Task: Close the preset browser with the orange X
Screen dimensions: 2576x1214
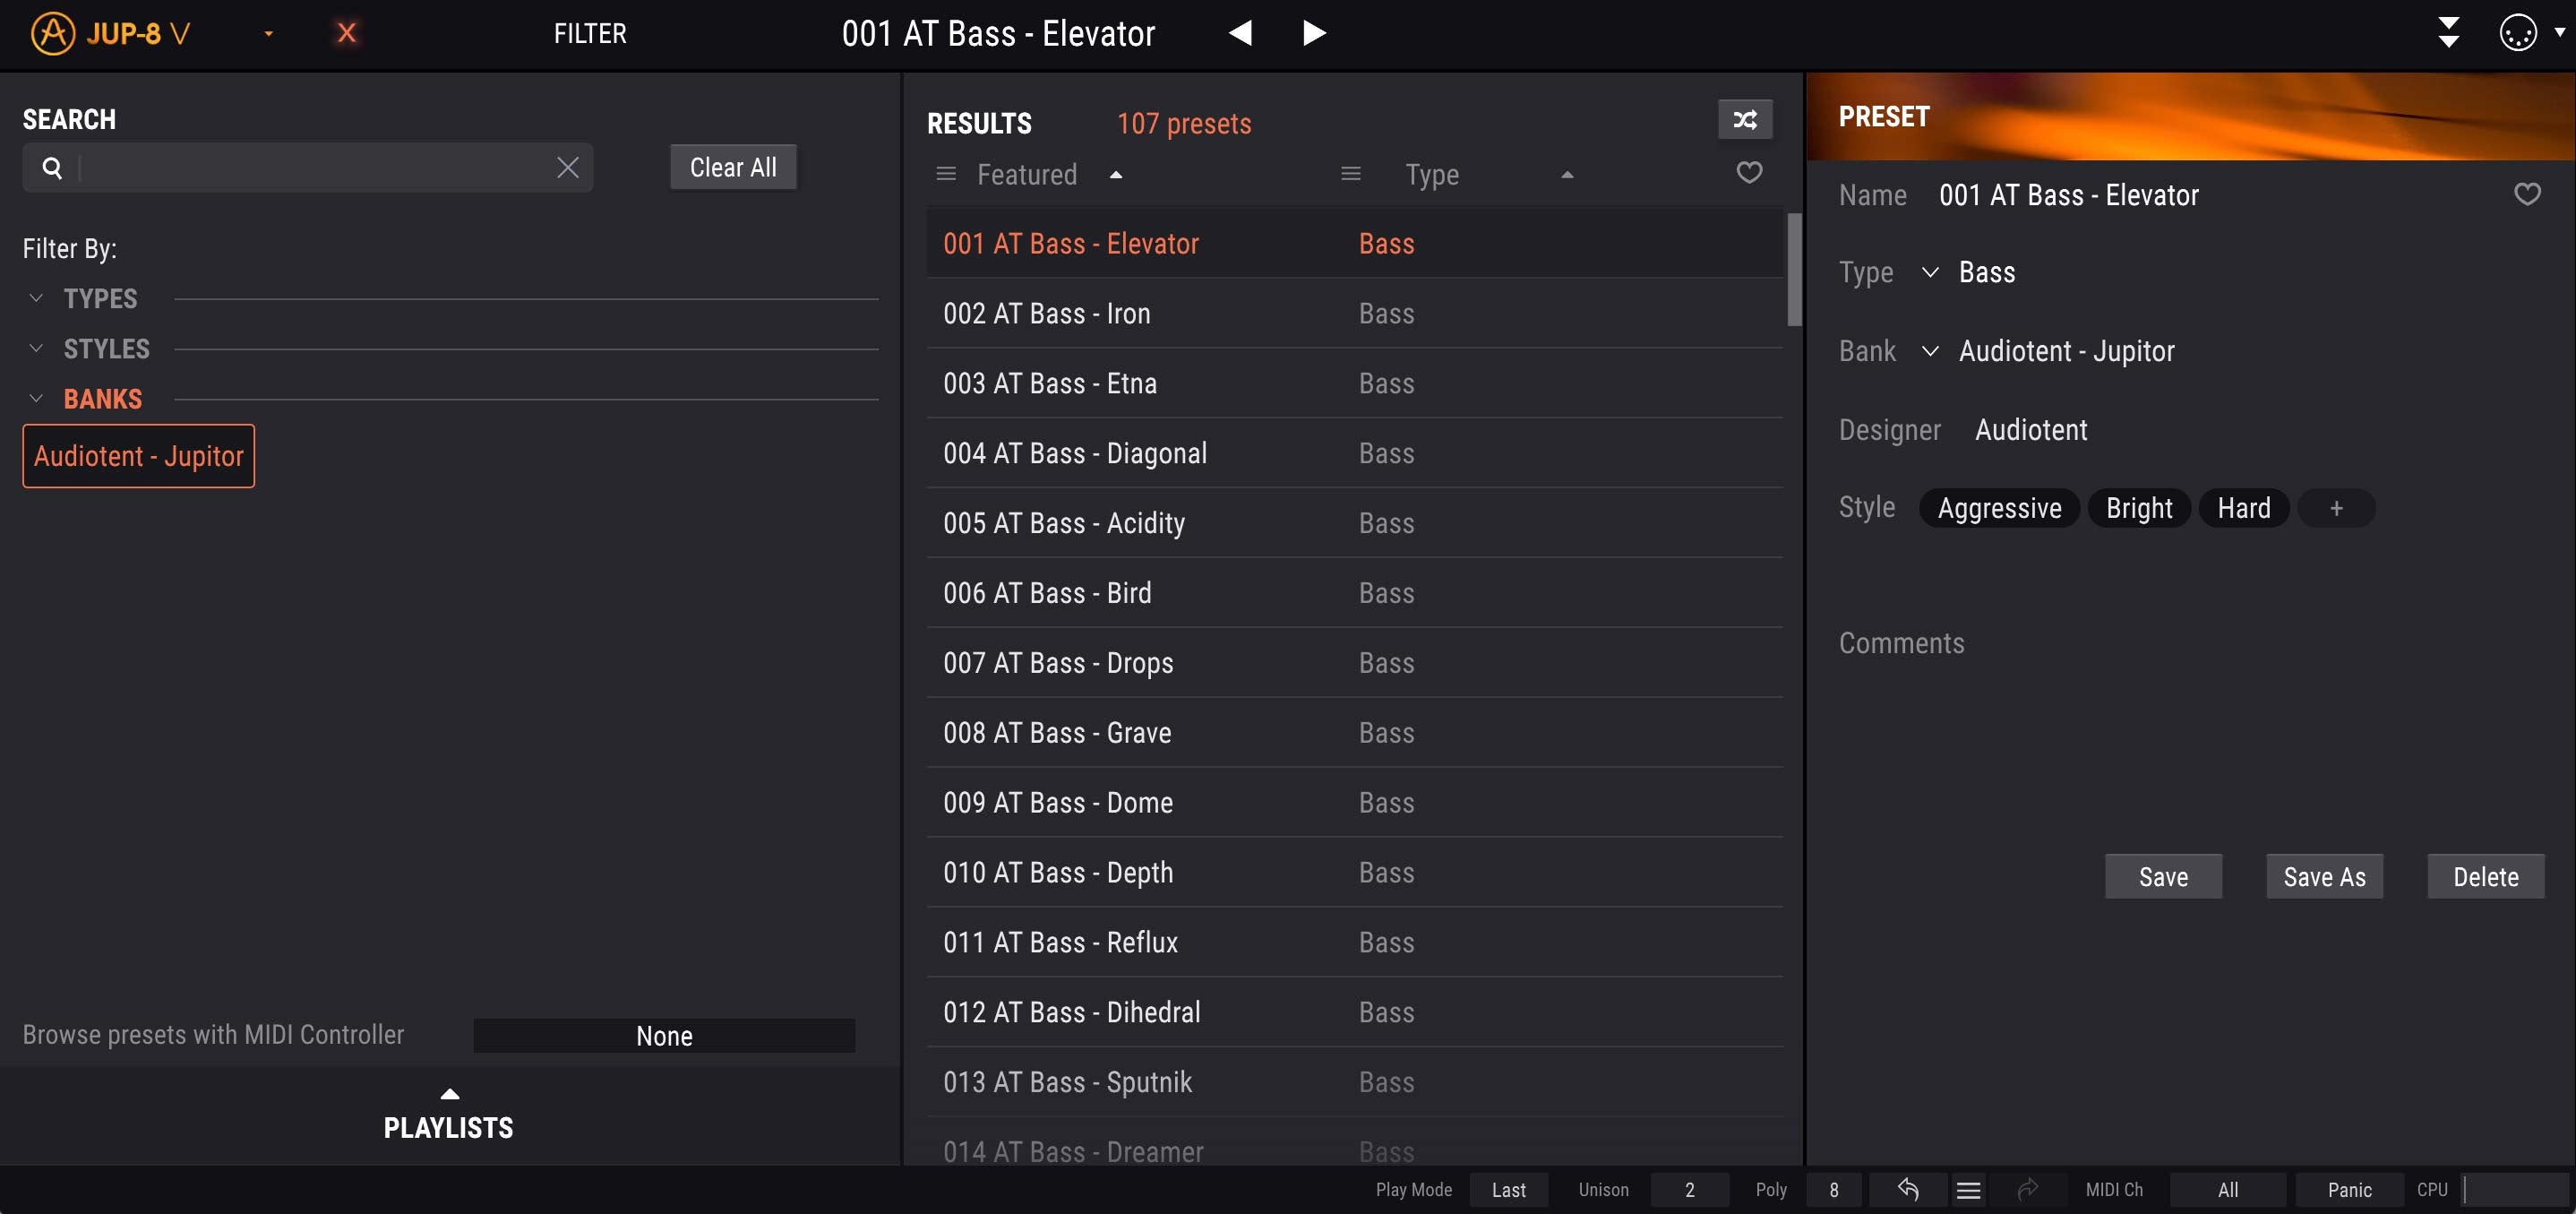Action: pyautogui.click(x=346, y=33)
